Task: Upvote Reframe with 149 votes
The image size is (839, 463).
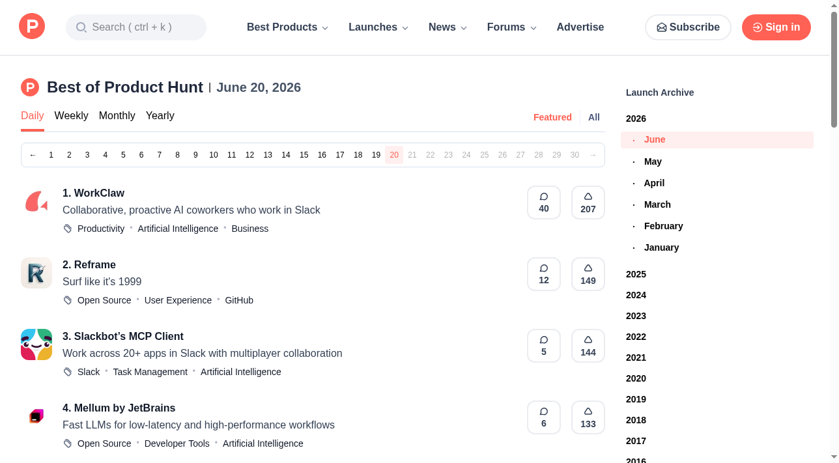Action: [588, 274]
